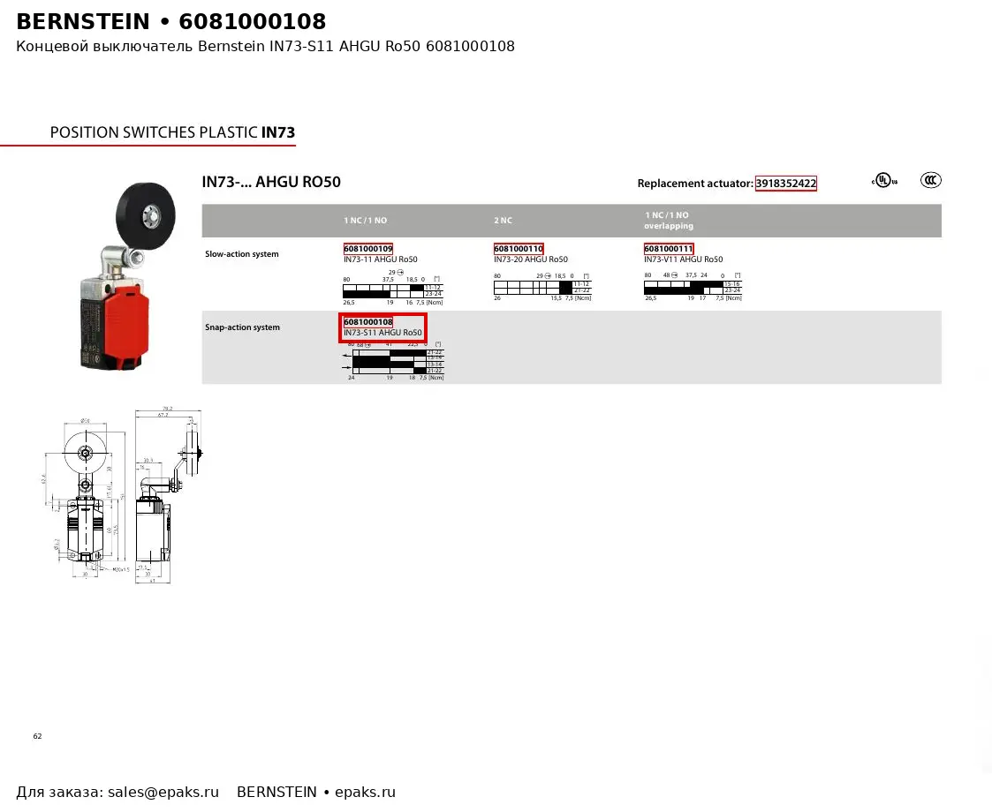Viewport: 992px width, 812px height.
Task: Click the Snap-action system row label
Action: click(x=242, y=327)
